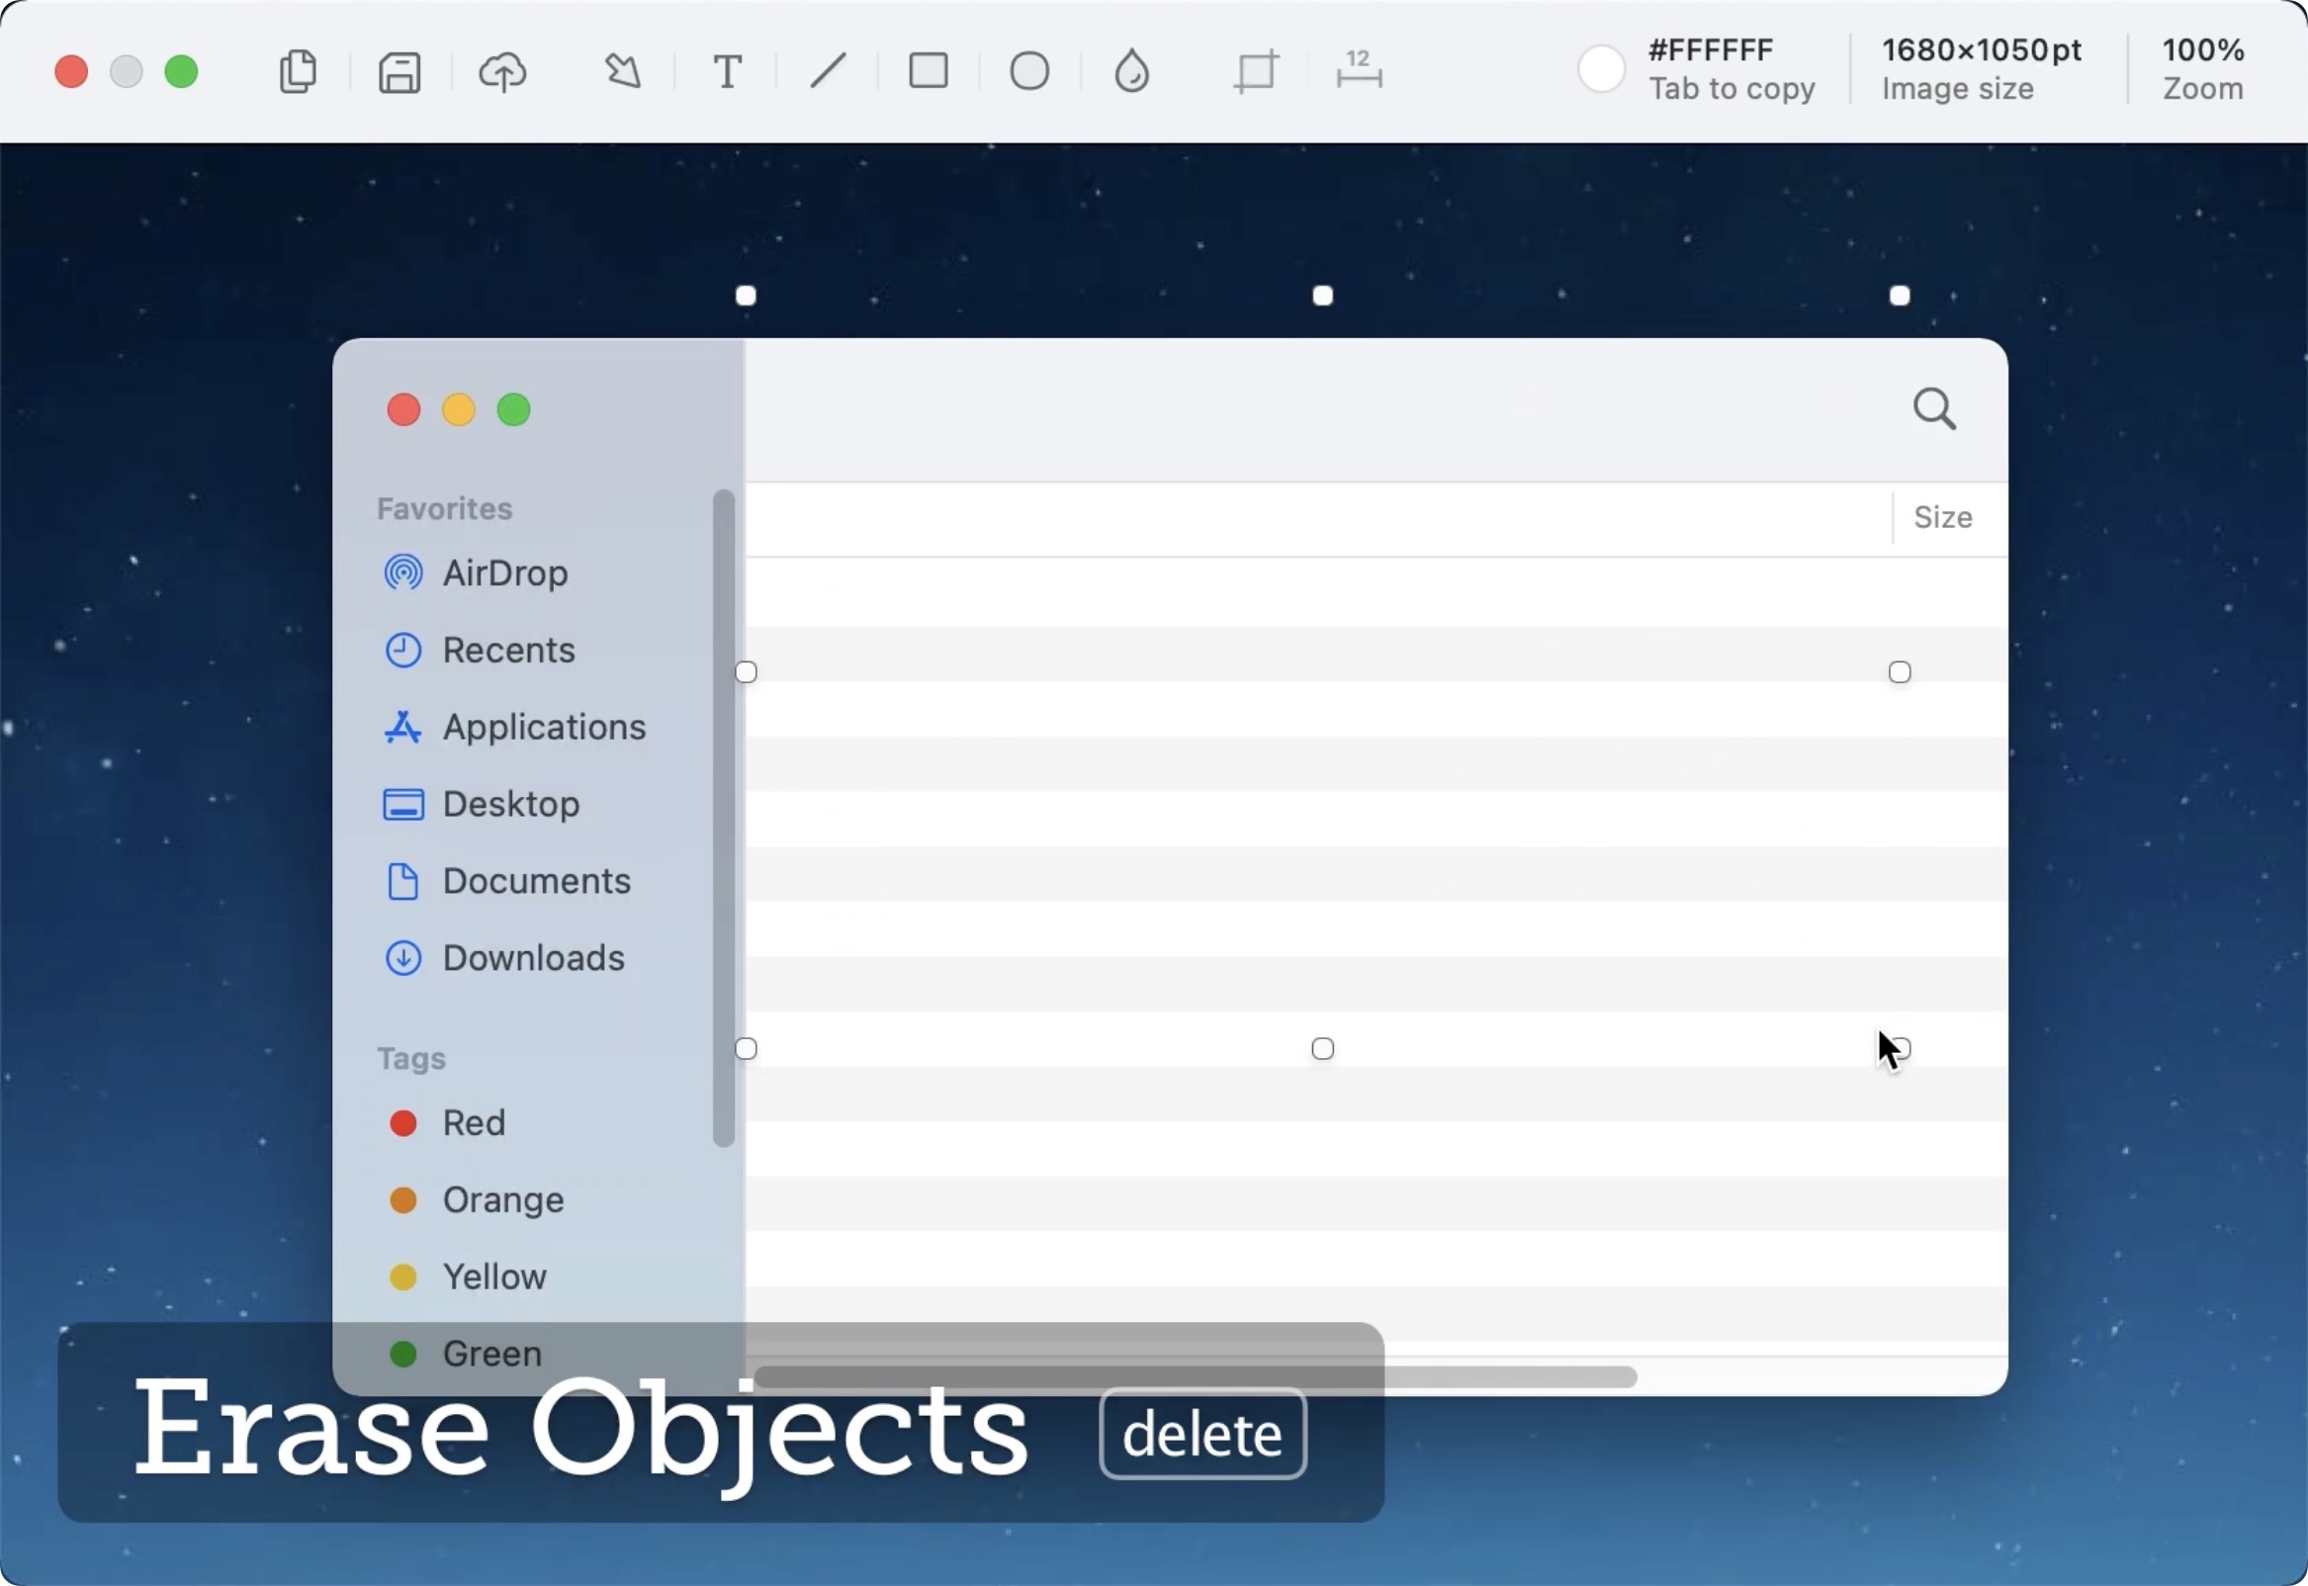Click the cloud upload icon
Viewport: 2308px width, 1586px height.
pos(502,71)
